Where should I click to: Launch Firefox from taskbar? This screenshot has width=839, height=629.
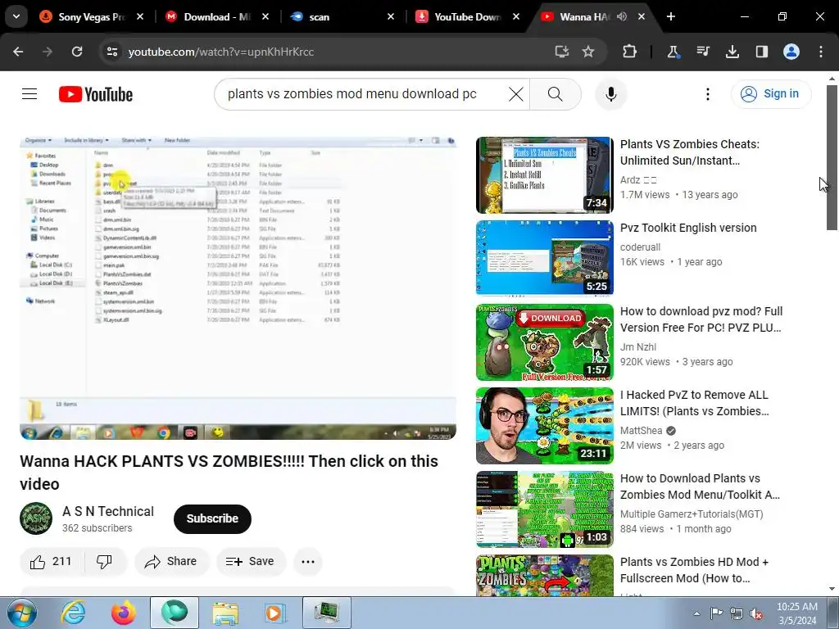point(123,613)
